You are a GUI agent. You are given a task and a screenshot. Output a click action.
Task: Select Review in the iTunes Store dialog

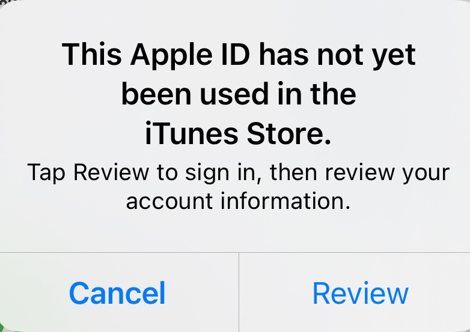[x=360, y=293]
